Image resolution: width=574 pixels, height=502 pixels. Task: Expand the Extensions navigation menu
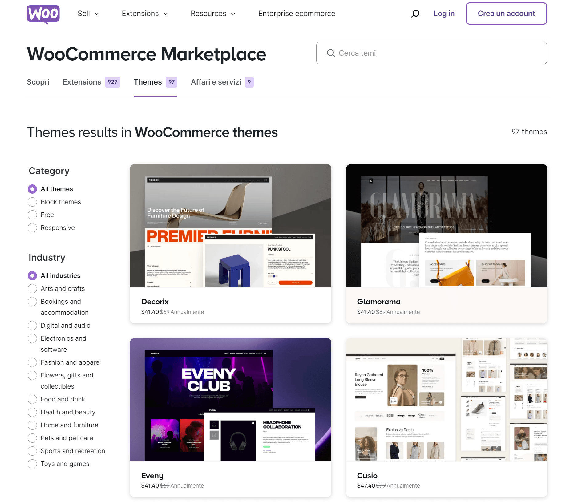[x=145, y=14]
